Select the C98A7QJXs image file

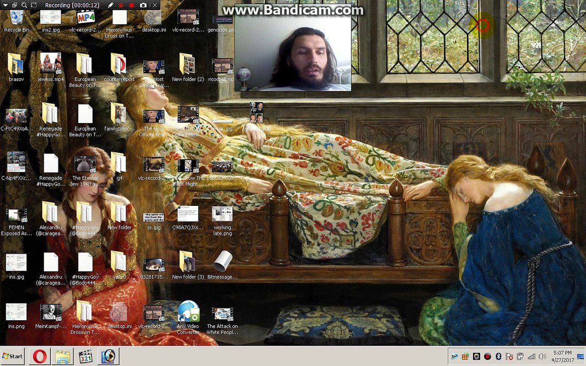pyautogui.click(x=188, y=218)
